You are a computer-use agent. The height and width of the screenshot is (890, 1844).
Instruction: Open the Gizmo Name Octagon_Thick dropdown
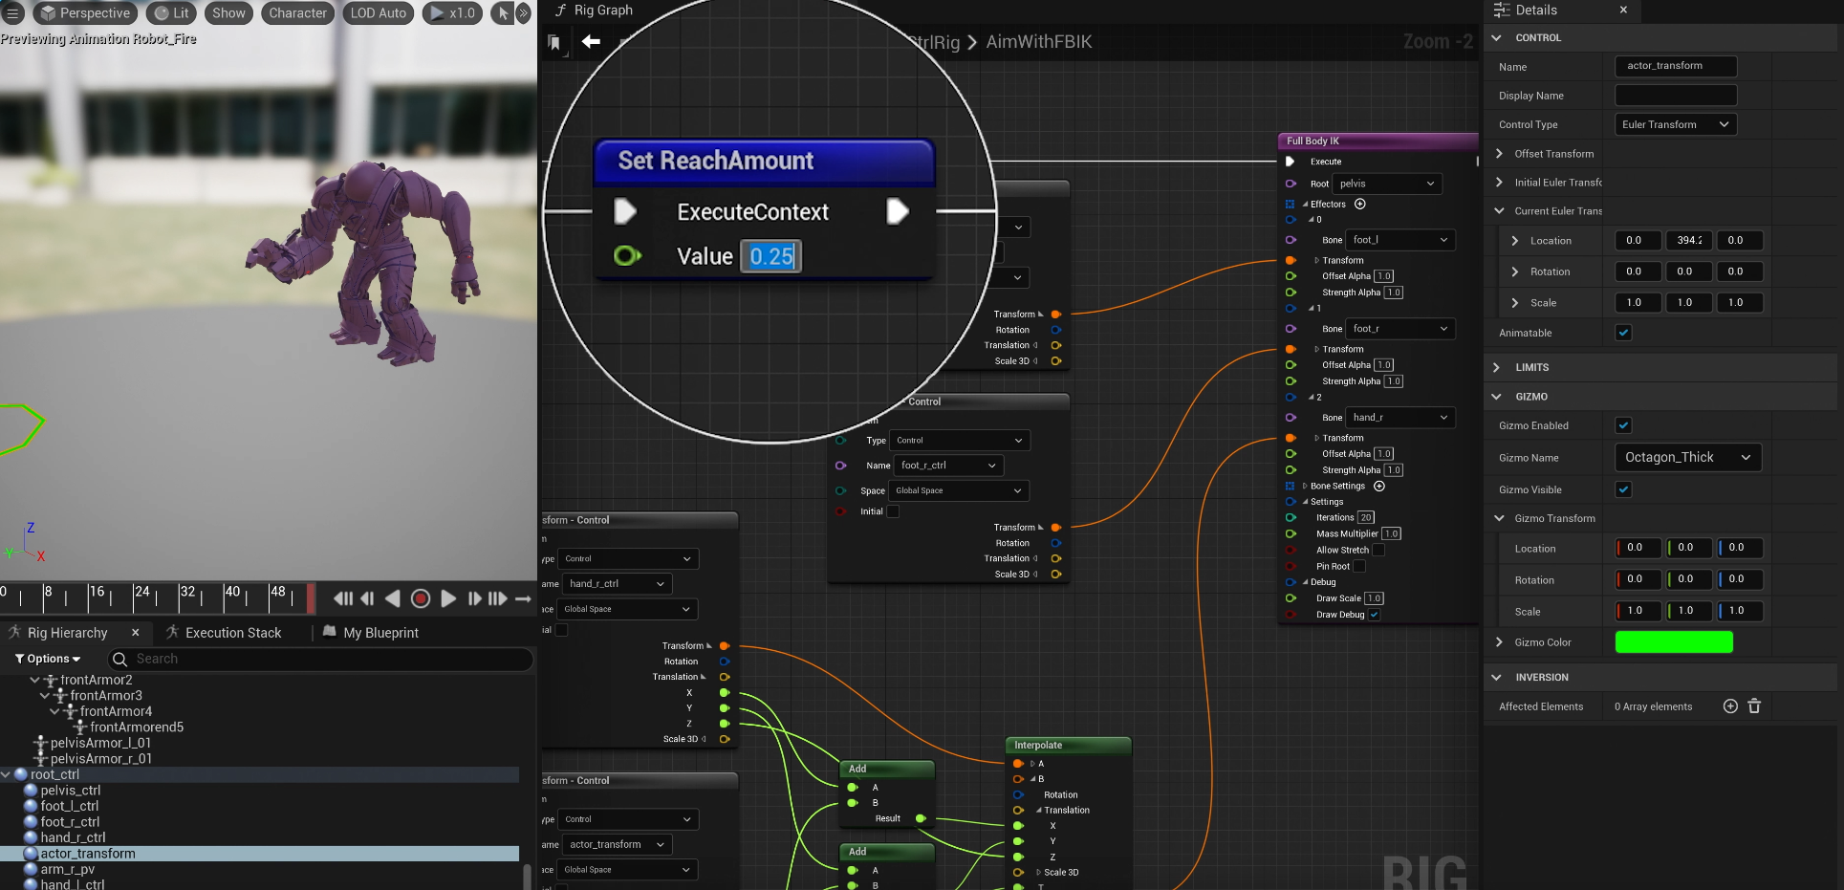(1687, 457)
